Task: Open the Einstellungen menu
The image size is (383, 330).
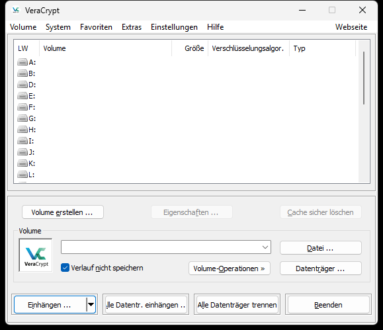Action: pyautogui.click(x=174, y=27)
